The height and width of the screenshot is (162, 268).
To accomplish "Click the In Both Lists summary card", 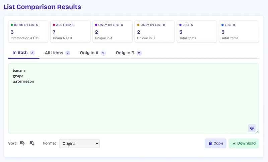I will [28, 32].
